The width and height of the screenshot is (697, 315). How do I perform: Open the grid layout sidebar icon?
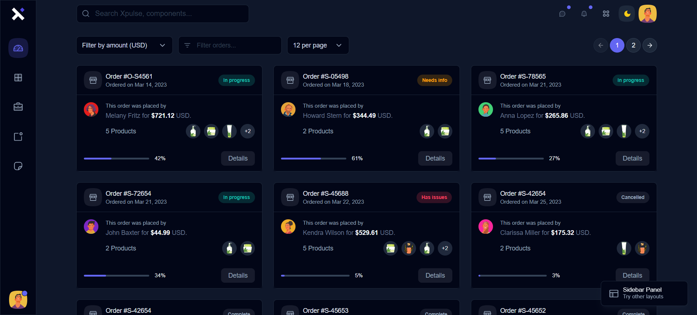tap(18, 78)
